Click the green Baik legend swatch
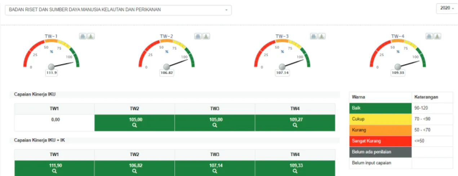This screenshot has height=176, width=458. (x=381, y=108)
